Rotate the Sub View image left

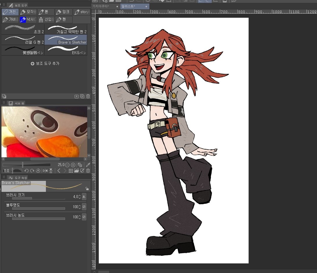[x=26, y=171]
